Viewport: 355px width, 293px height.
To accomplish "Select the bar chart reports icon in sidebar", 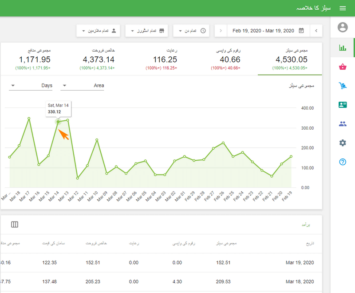I will (342, 47).
